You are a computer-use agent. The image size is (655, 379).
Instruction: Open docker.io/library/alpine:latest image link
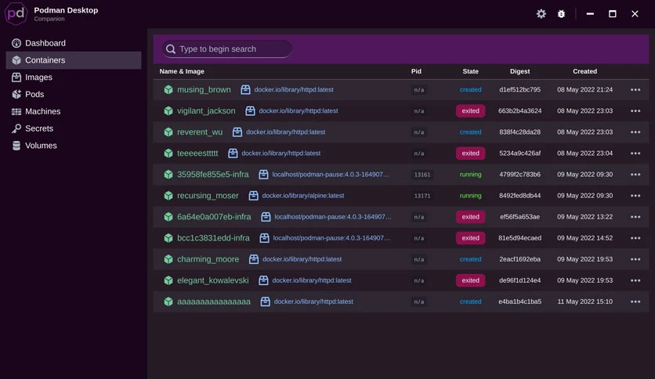coord(303,195)
